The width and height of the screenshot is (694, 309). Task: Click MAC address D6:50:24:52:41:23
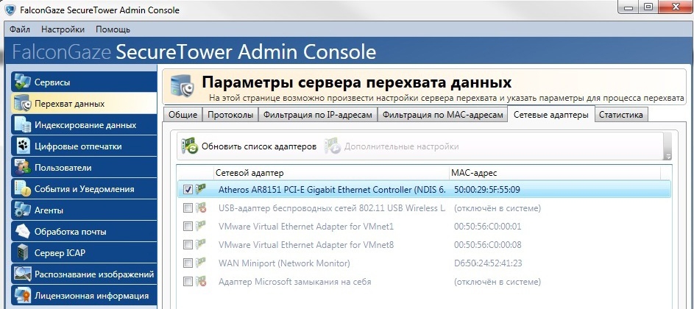point(488,263)
